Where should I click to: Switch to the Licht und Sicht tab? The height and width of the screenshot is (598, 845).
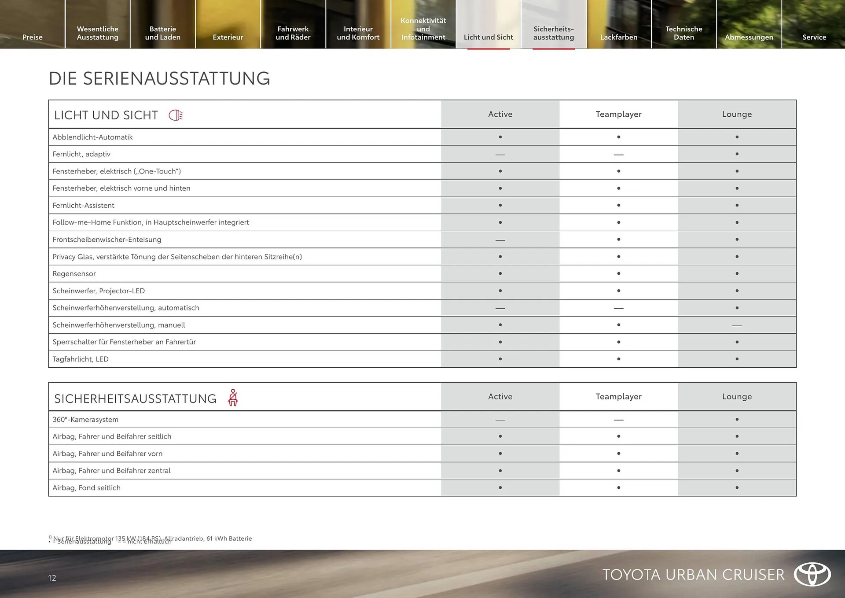click(488, 37)
